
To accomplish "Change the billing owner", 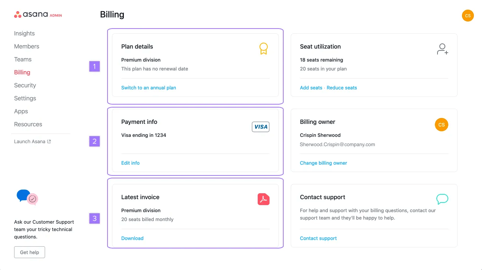I will click(x=323, y=163).
